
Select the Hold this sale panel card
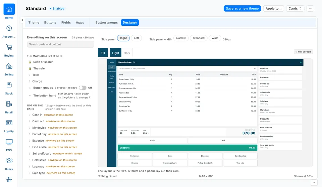pyautogui.click(x=280, y=129)
